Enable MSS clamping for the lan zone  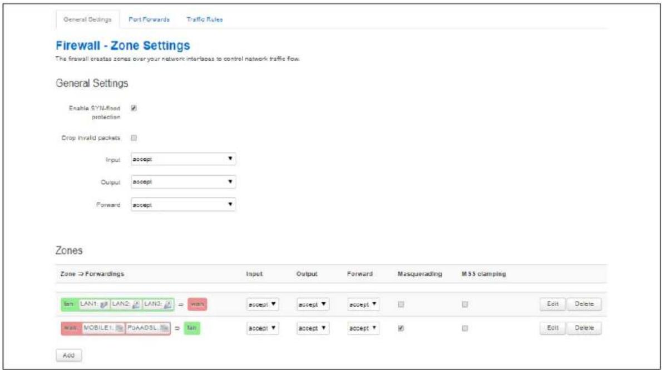tap(465, 304)
